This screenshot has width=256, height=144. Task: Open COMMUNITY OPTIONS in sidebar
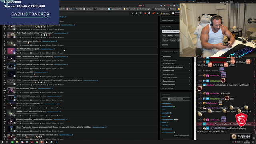click(x=167, y=20)
